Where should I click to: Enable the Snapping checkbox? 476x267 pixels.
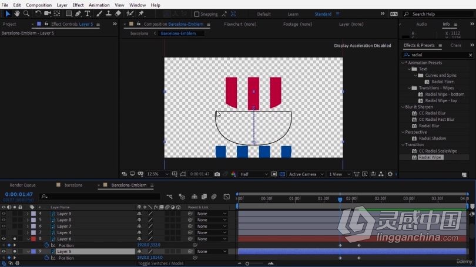coord(197,14)
